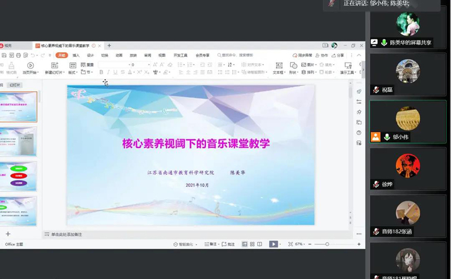Click the zoom in plus button

(x=359, y=244)
